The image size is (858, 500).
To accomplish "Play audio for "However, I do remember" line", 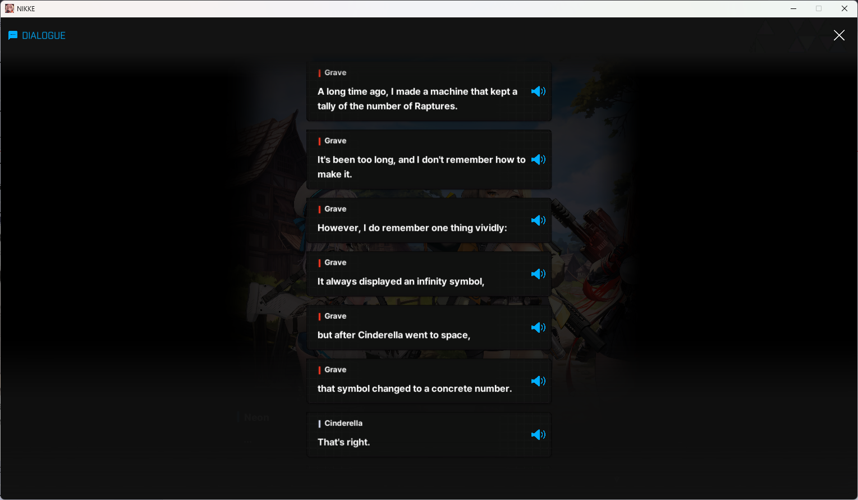I will 538,220.
